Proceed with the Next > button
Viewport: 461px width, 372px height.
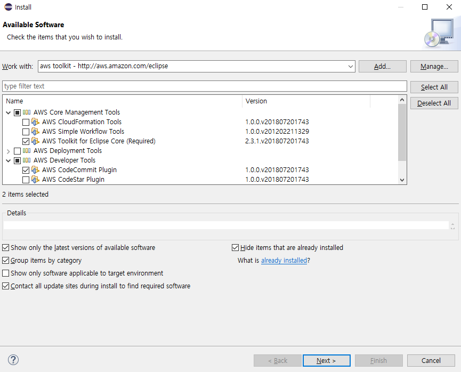click(x=326, y=360)
